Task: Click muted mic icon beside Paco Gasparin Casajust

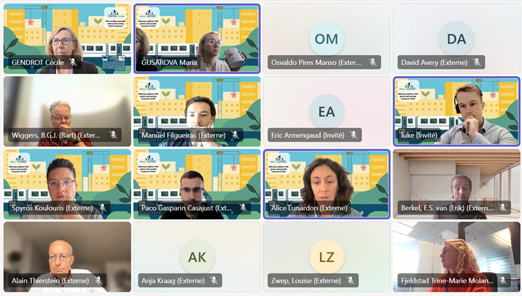Action: pyautogui.click(x=243, y=208)
